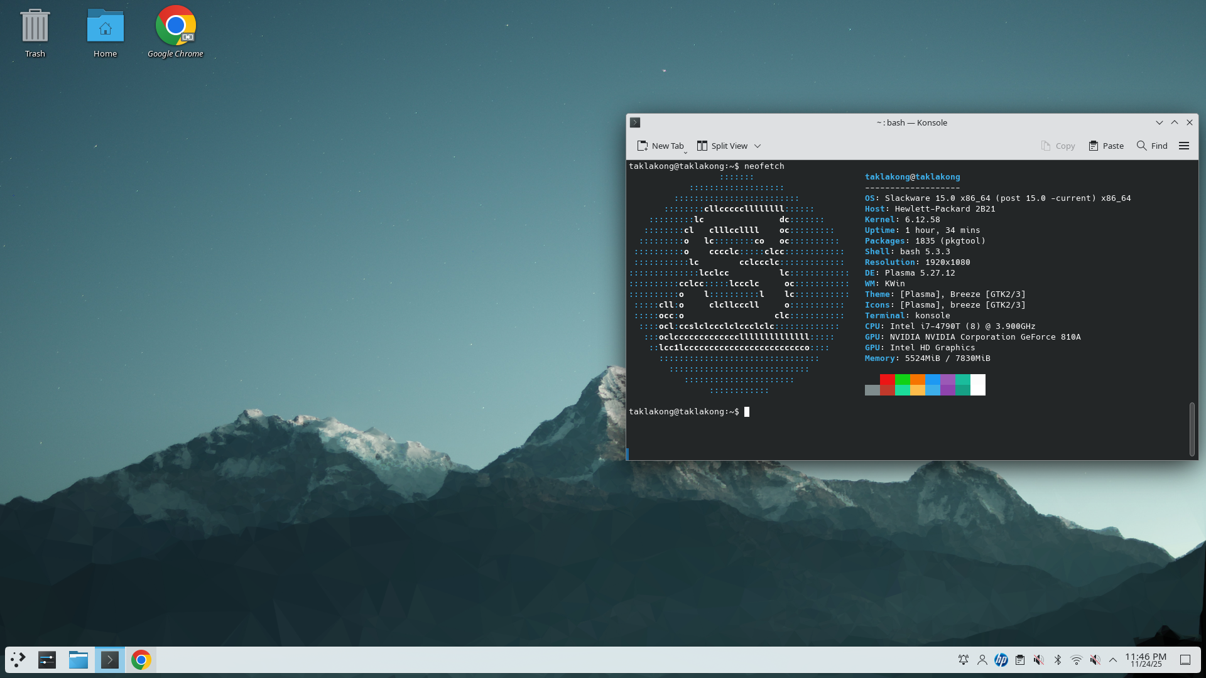Click the "GPU: NVIDIA NVIDIA Corporation GeForce 810A" line
Screen dimensions: 1206x678
click(x=973, y=337)
